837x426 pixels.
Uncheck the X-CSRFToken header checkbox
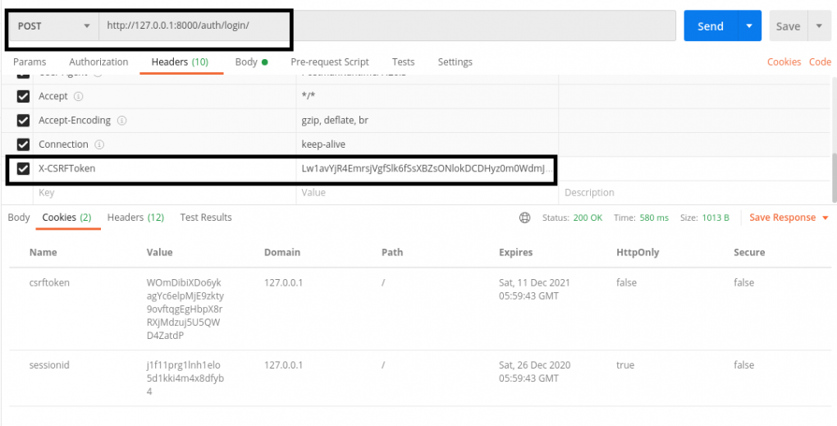[x=24, y=169]
